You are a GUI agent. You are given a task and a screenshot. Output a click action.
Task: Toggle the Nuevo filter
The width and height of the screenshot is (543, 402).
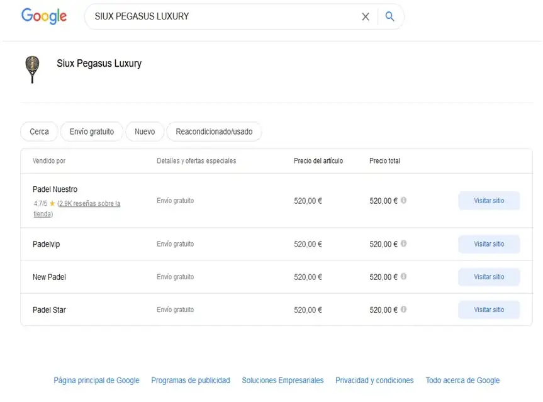(x=144, y=131)
